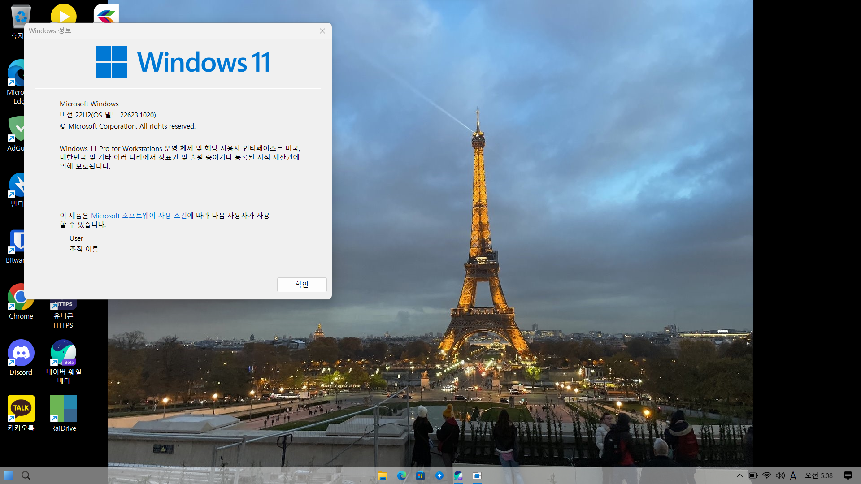Check the battery status icon
861x484 pixels.
753,475
